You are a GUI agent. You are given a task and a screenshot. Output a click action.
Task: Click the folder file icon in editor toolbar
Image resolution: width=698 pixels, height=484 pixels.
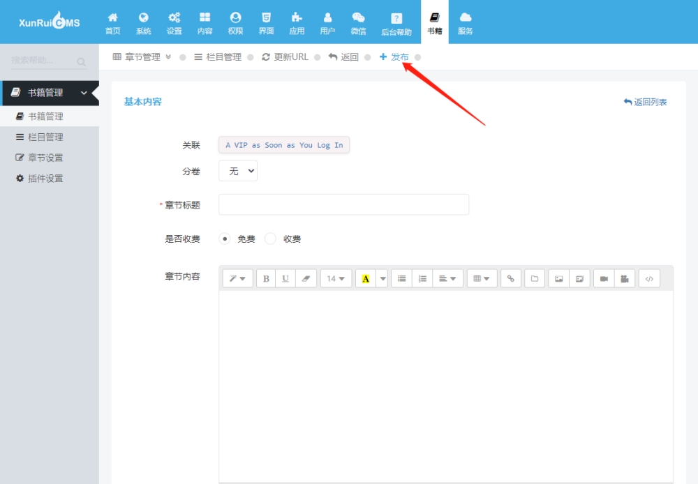[x=535, y=278]
